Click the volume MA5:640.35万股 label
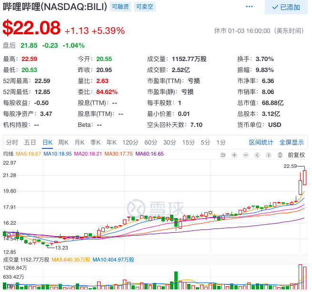Image resolution: width=312 pixels, height=292 pixels. click(x=71, y=260)
